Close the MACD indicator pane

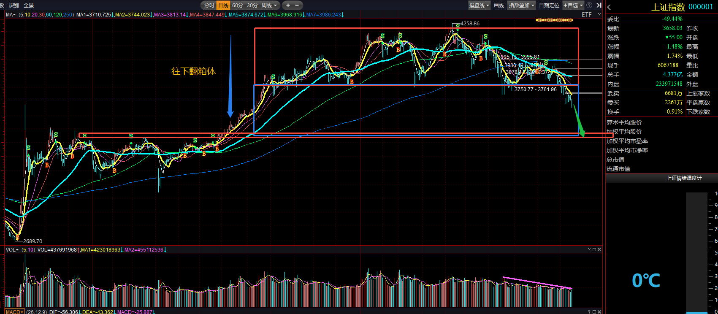point(599,312)
